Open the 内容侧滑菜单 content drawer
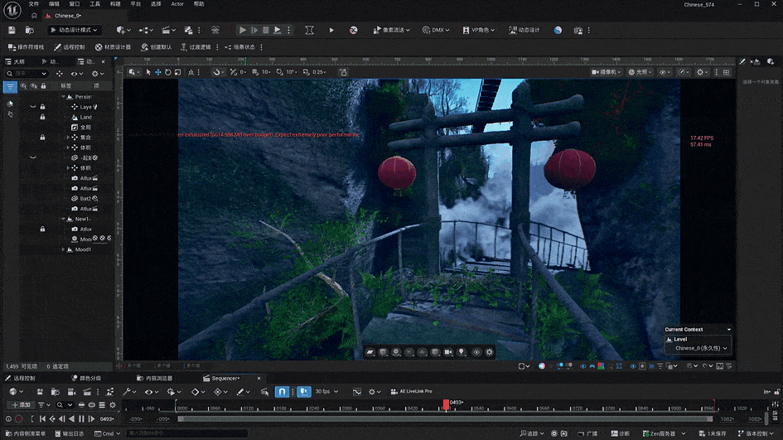 (26, 433)
